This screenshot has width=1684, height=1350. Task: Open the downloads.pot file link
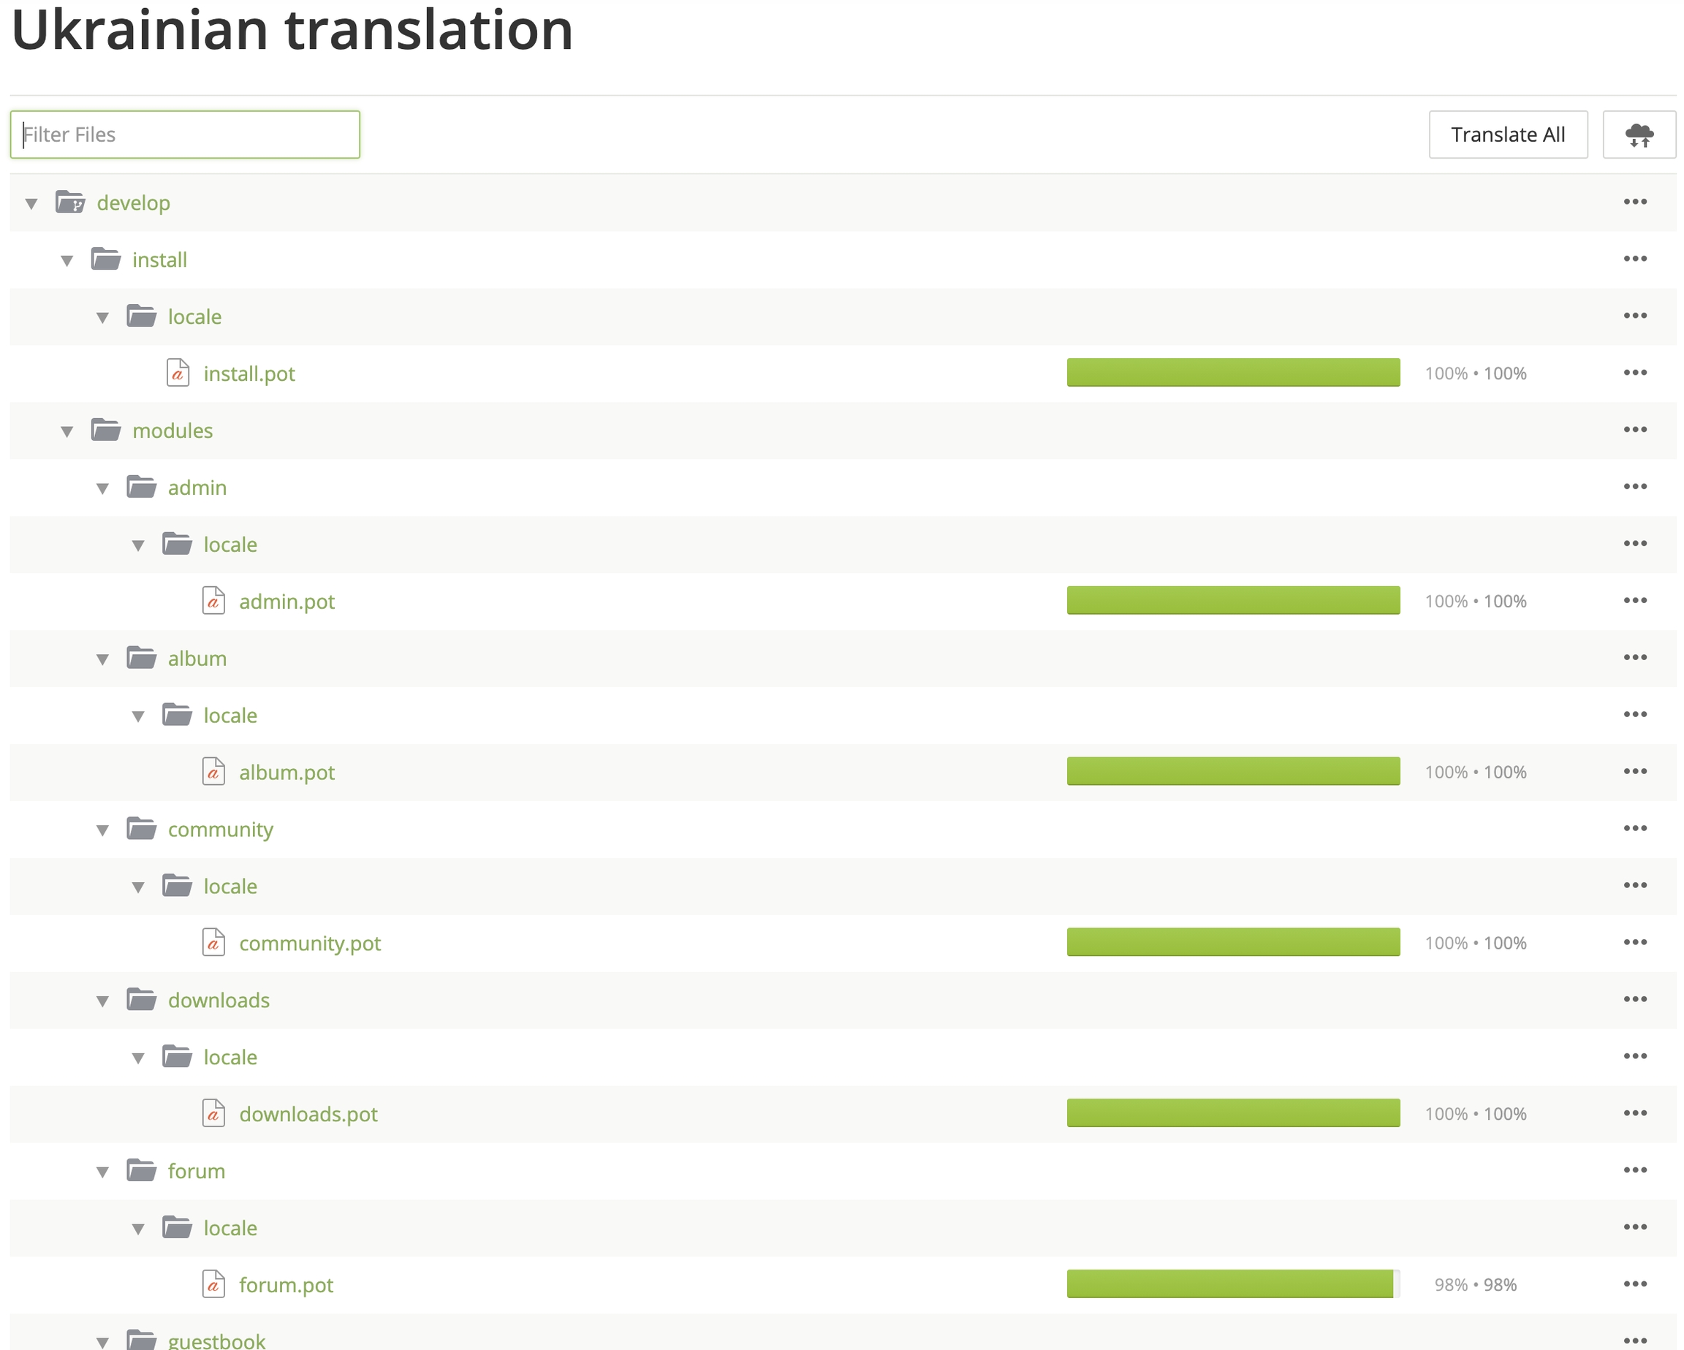(x=308, y=1114)
